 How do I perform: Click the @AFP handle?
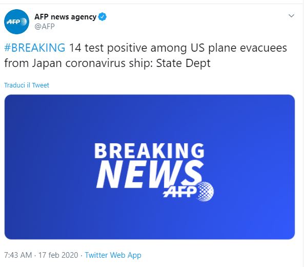pos(45,27)
